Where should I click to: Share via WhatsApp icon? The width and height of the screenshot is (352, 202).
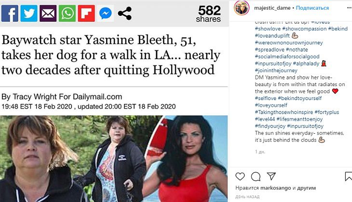[x=68, y=13]
